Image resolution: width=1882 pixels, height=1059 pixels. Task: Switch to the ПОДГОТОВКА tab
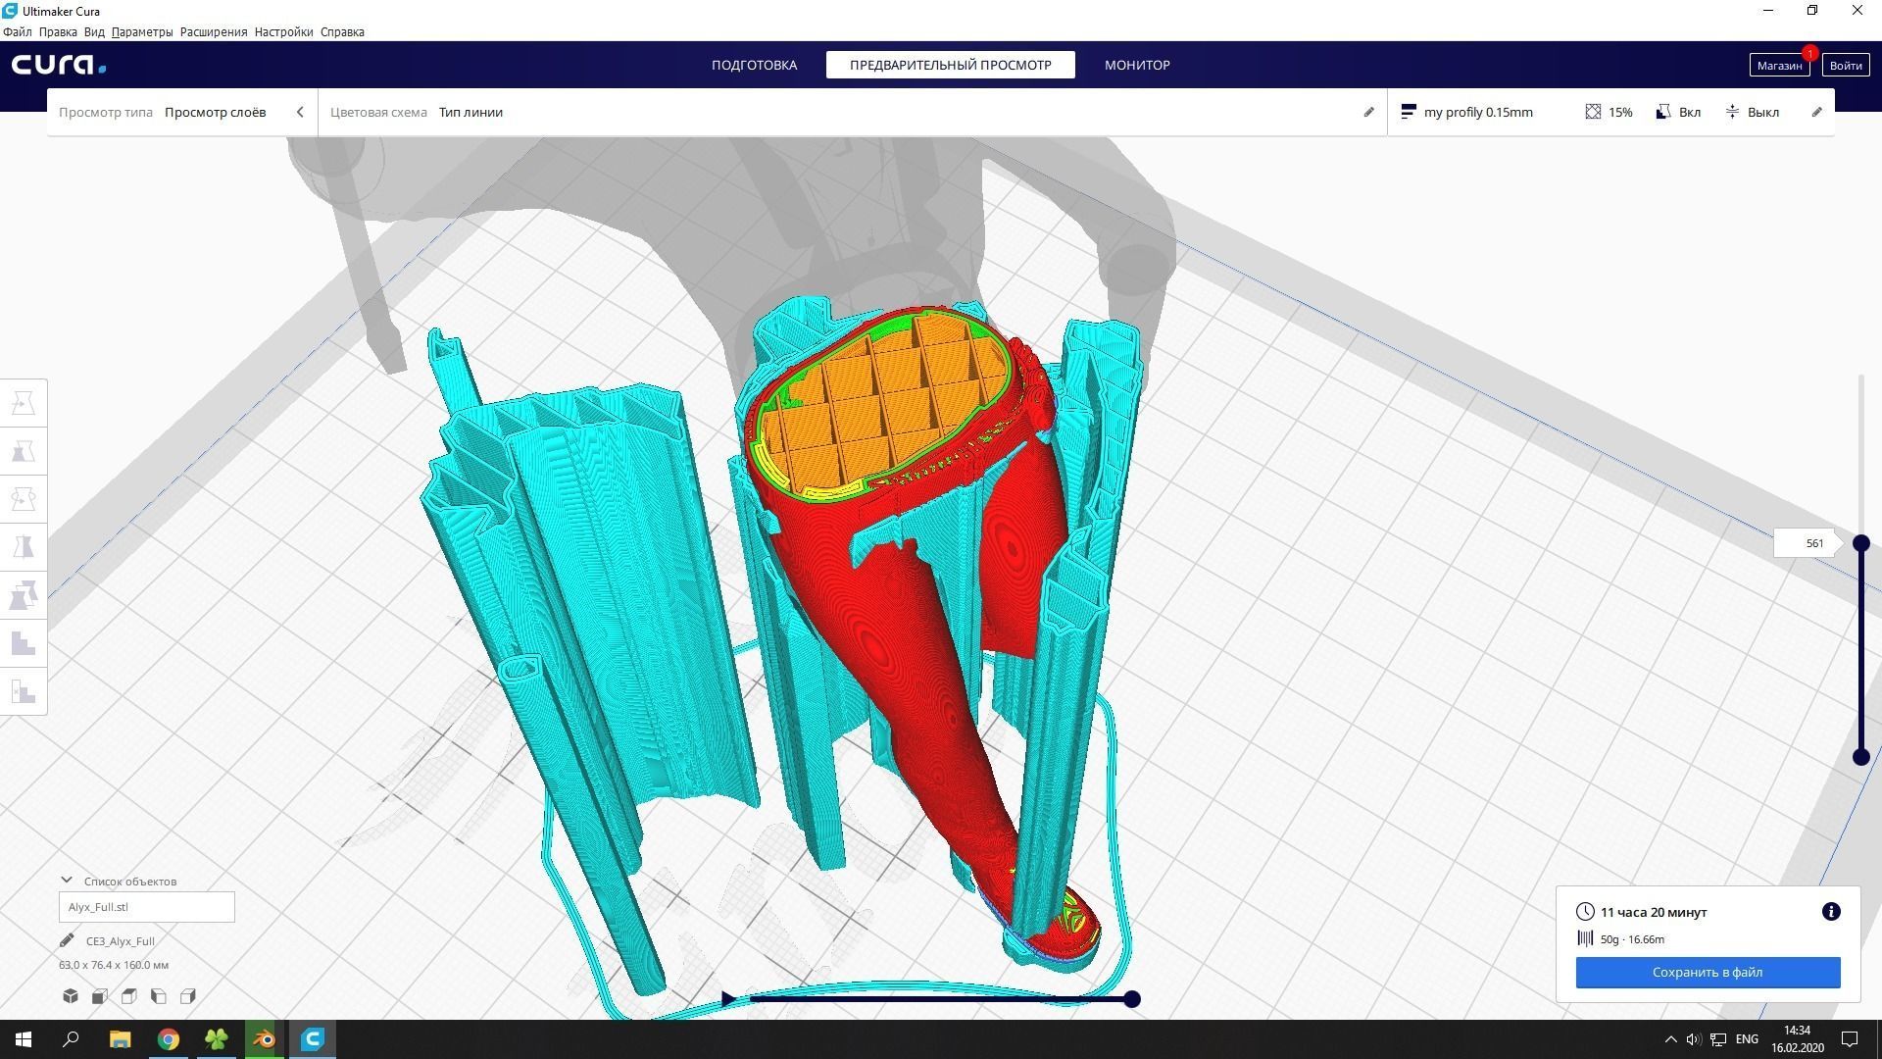(x=754, y=65)
